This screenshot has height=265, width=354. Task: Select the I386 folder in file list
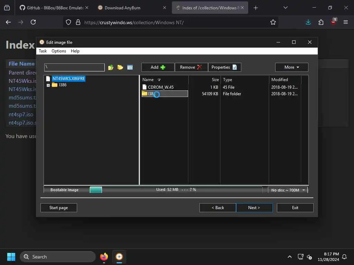point(165,94)
